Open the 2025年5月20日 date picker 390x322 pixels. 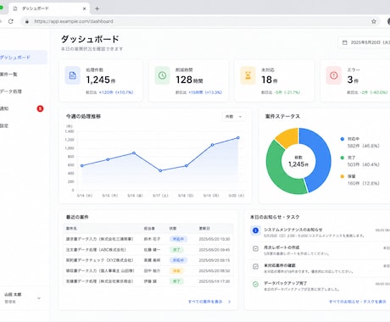365,42
